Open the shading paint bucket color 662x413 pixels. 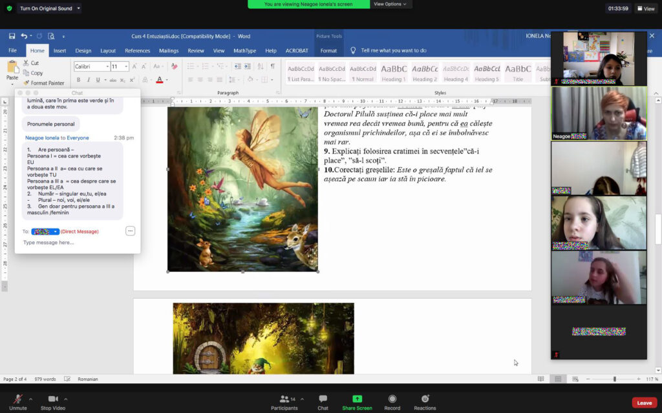[250, 79]
